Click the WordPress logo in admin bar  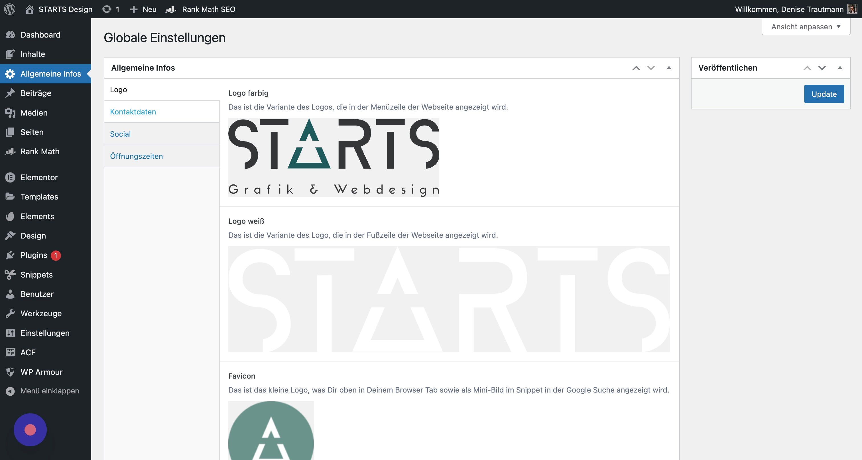click(10, 9)
